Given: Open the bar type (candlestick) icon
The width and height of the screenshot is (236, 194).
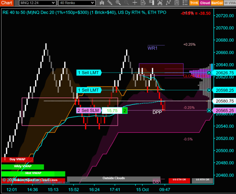Looking at the screenshot, I should [x=102, y=3].
